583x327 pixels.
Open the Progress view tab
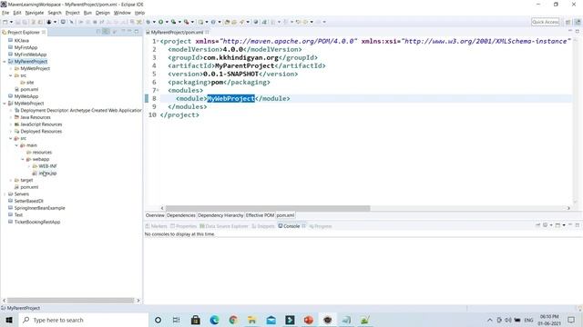tap(320, 226)
